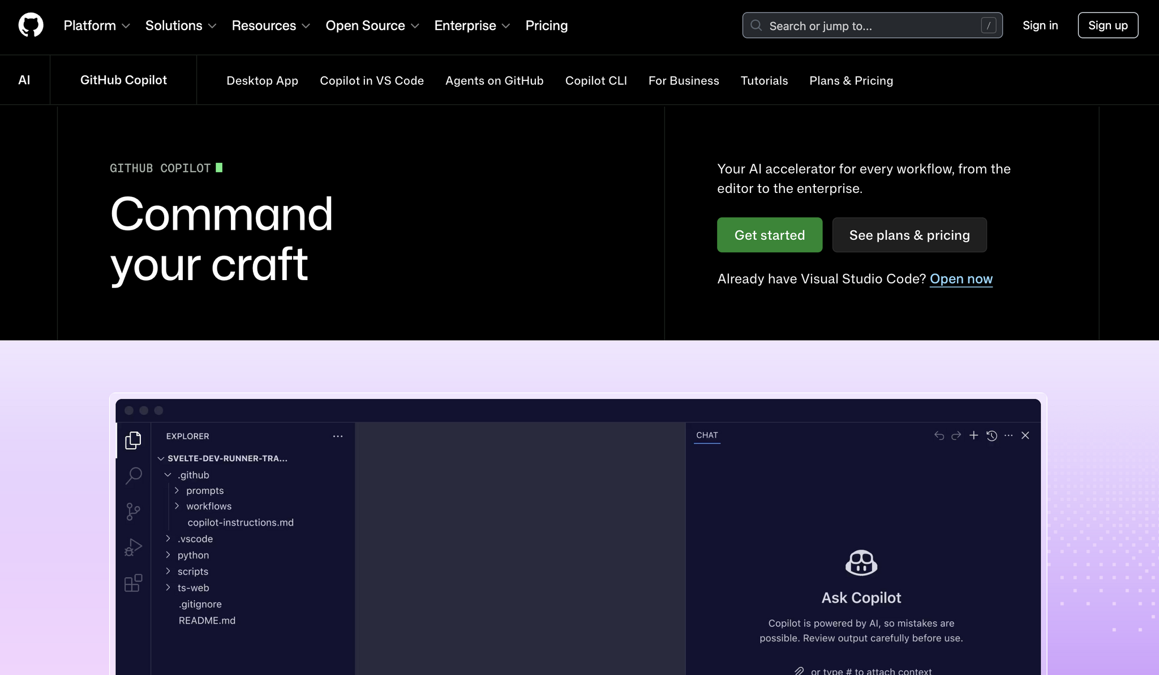The image size is (1159, 675).
Task: Click the GitHub Octocat logo
Action: point(31,25)
